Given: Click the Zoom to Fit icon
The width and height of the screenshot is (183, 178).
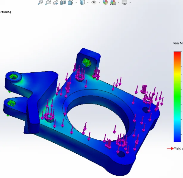Looking at the screenshot, I should click(x=40, y=2).
